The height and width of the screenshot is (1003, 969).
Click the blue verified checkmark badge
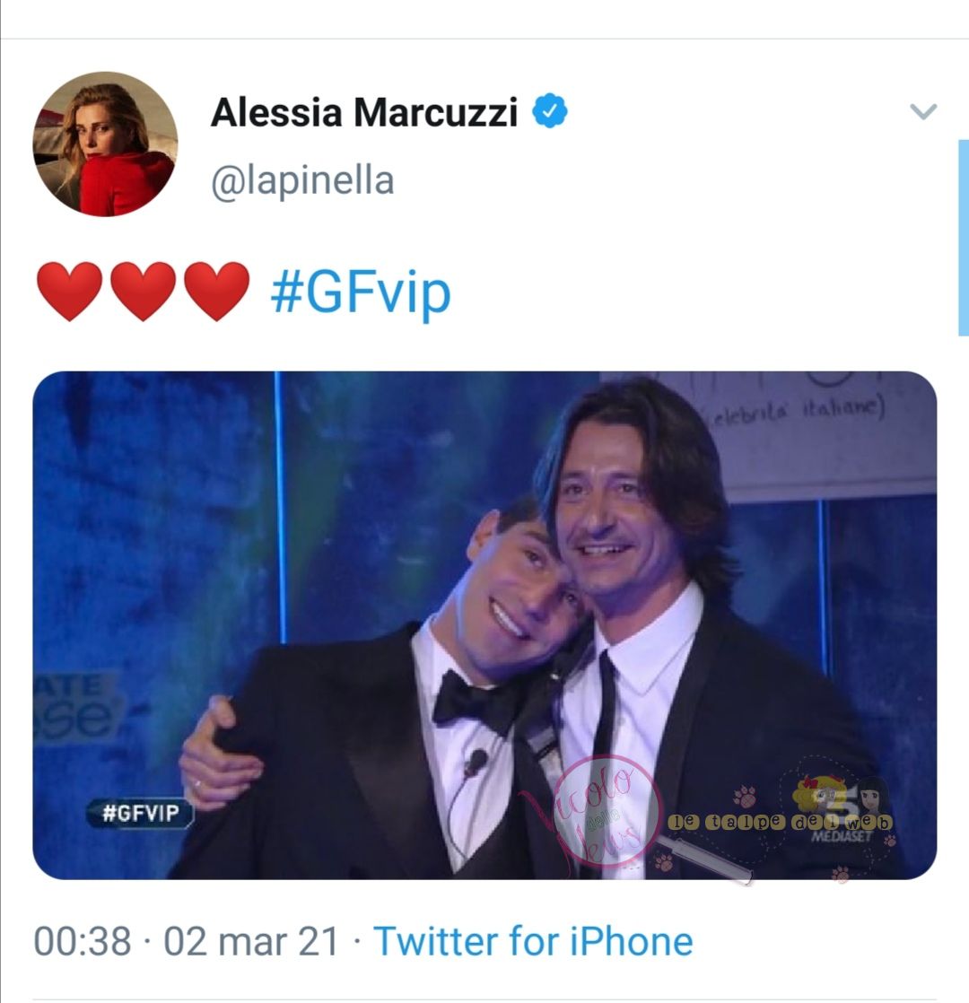[x=550, y=110]
